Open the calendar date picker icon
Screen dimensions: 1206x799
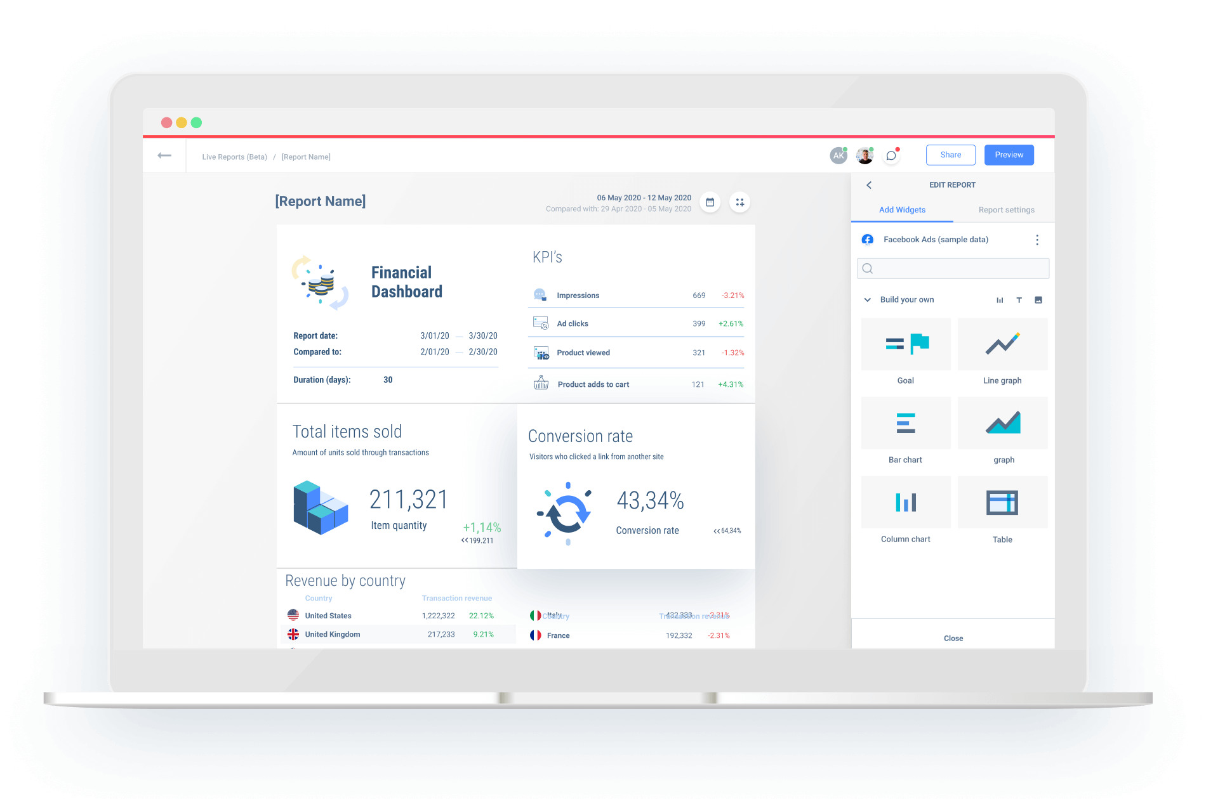[x=710, y=202]
